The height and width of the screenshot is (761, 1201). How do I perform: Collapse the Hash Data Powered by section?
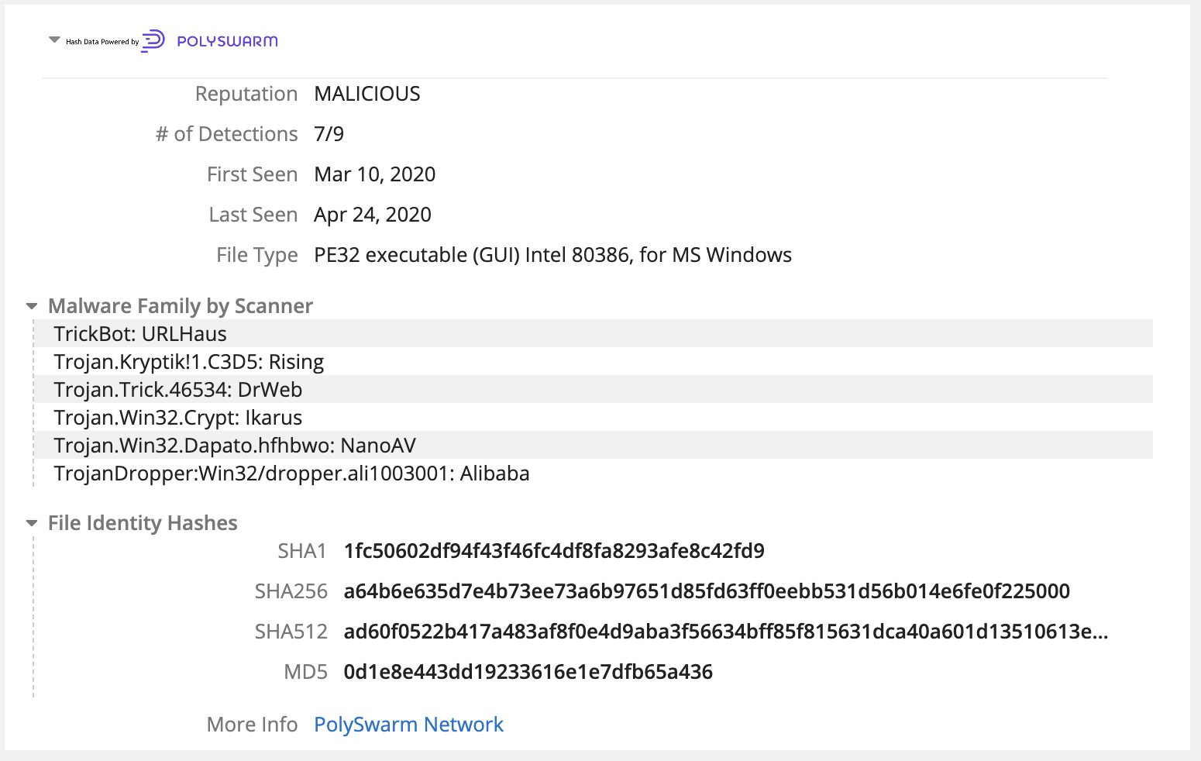[x=54, y=40]
